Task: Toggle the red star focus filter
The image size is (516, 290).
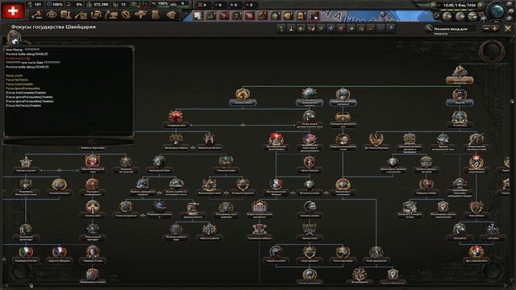Action: (341, 29)
